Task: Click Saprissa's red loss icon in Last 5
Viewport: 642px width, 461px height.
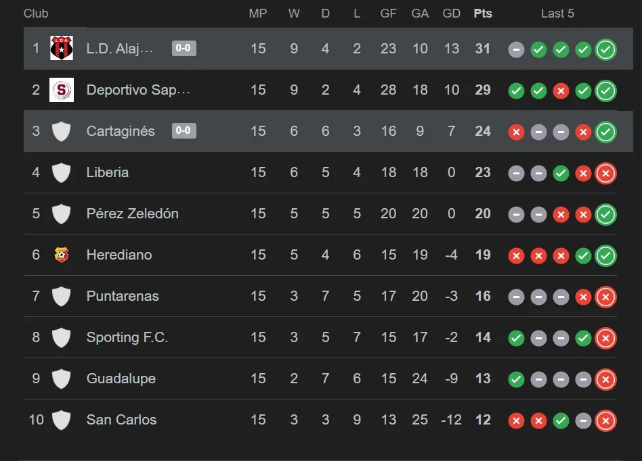Action: tap(561, 91)
